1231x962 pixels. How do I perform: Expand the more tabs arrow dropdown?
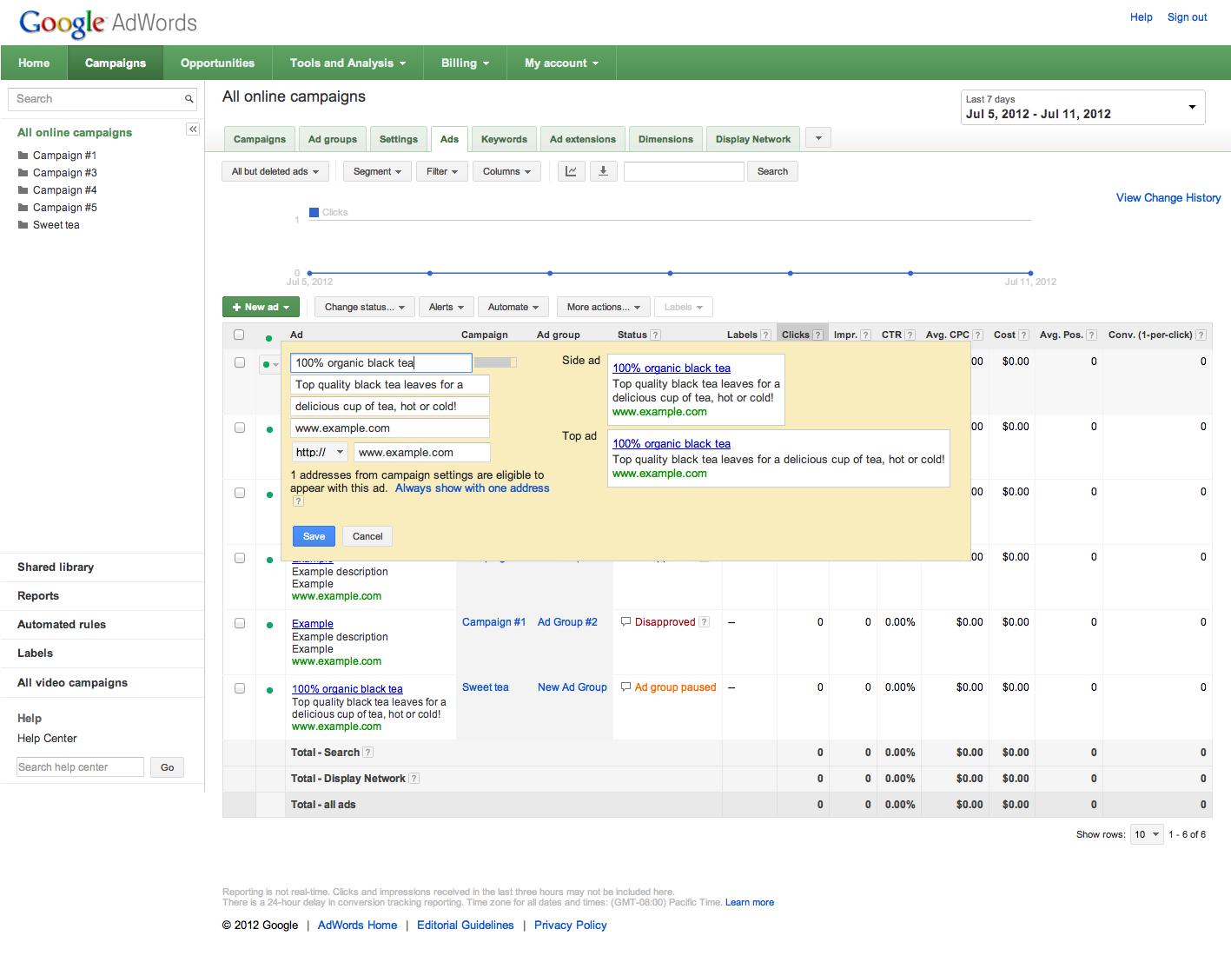pyautogui.click(x=818, y=138)
